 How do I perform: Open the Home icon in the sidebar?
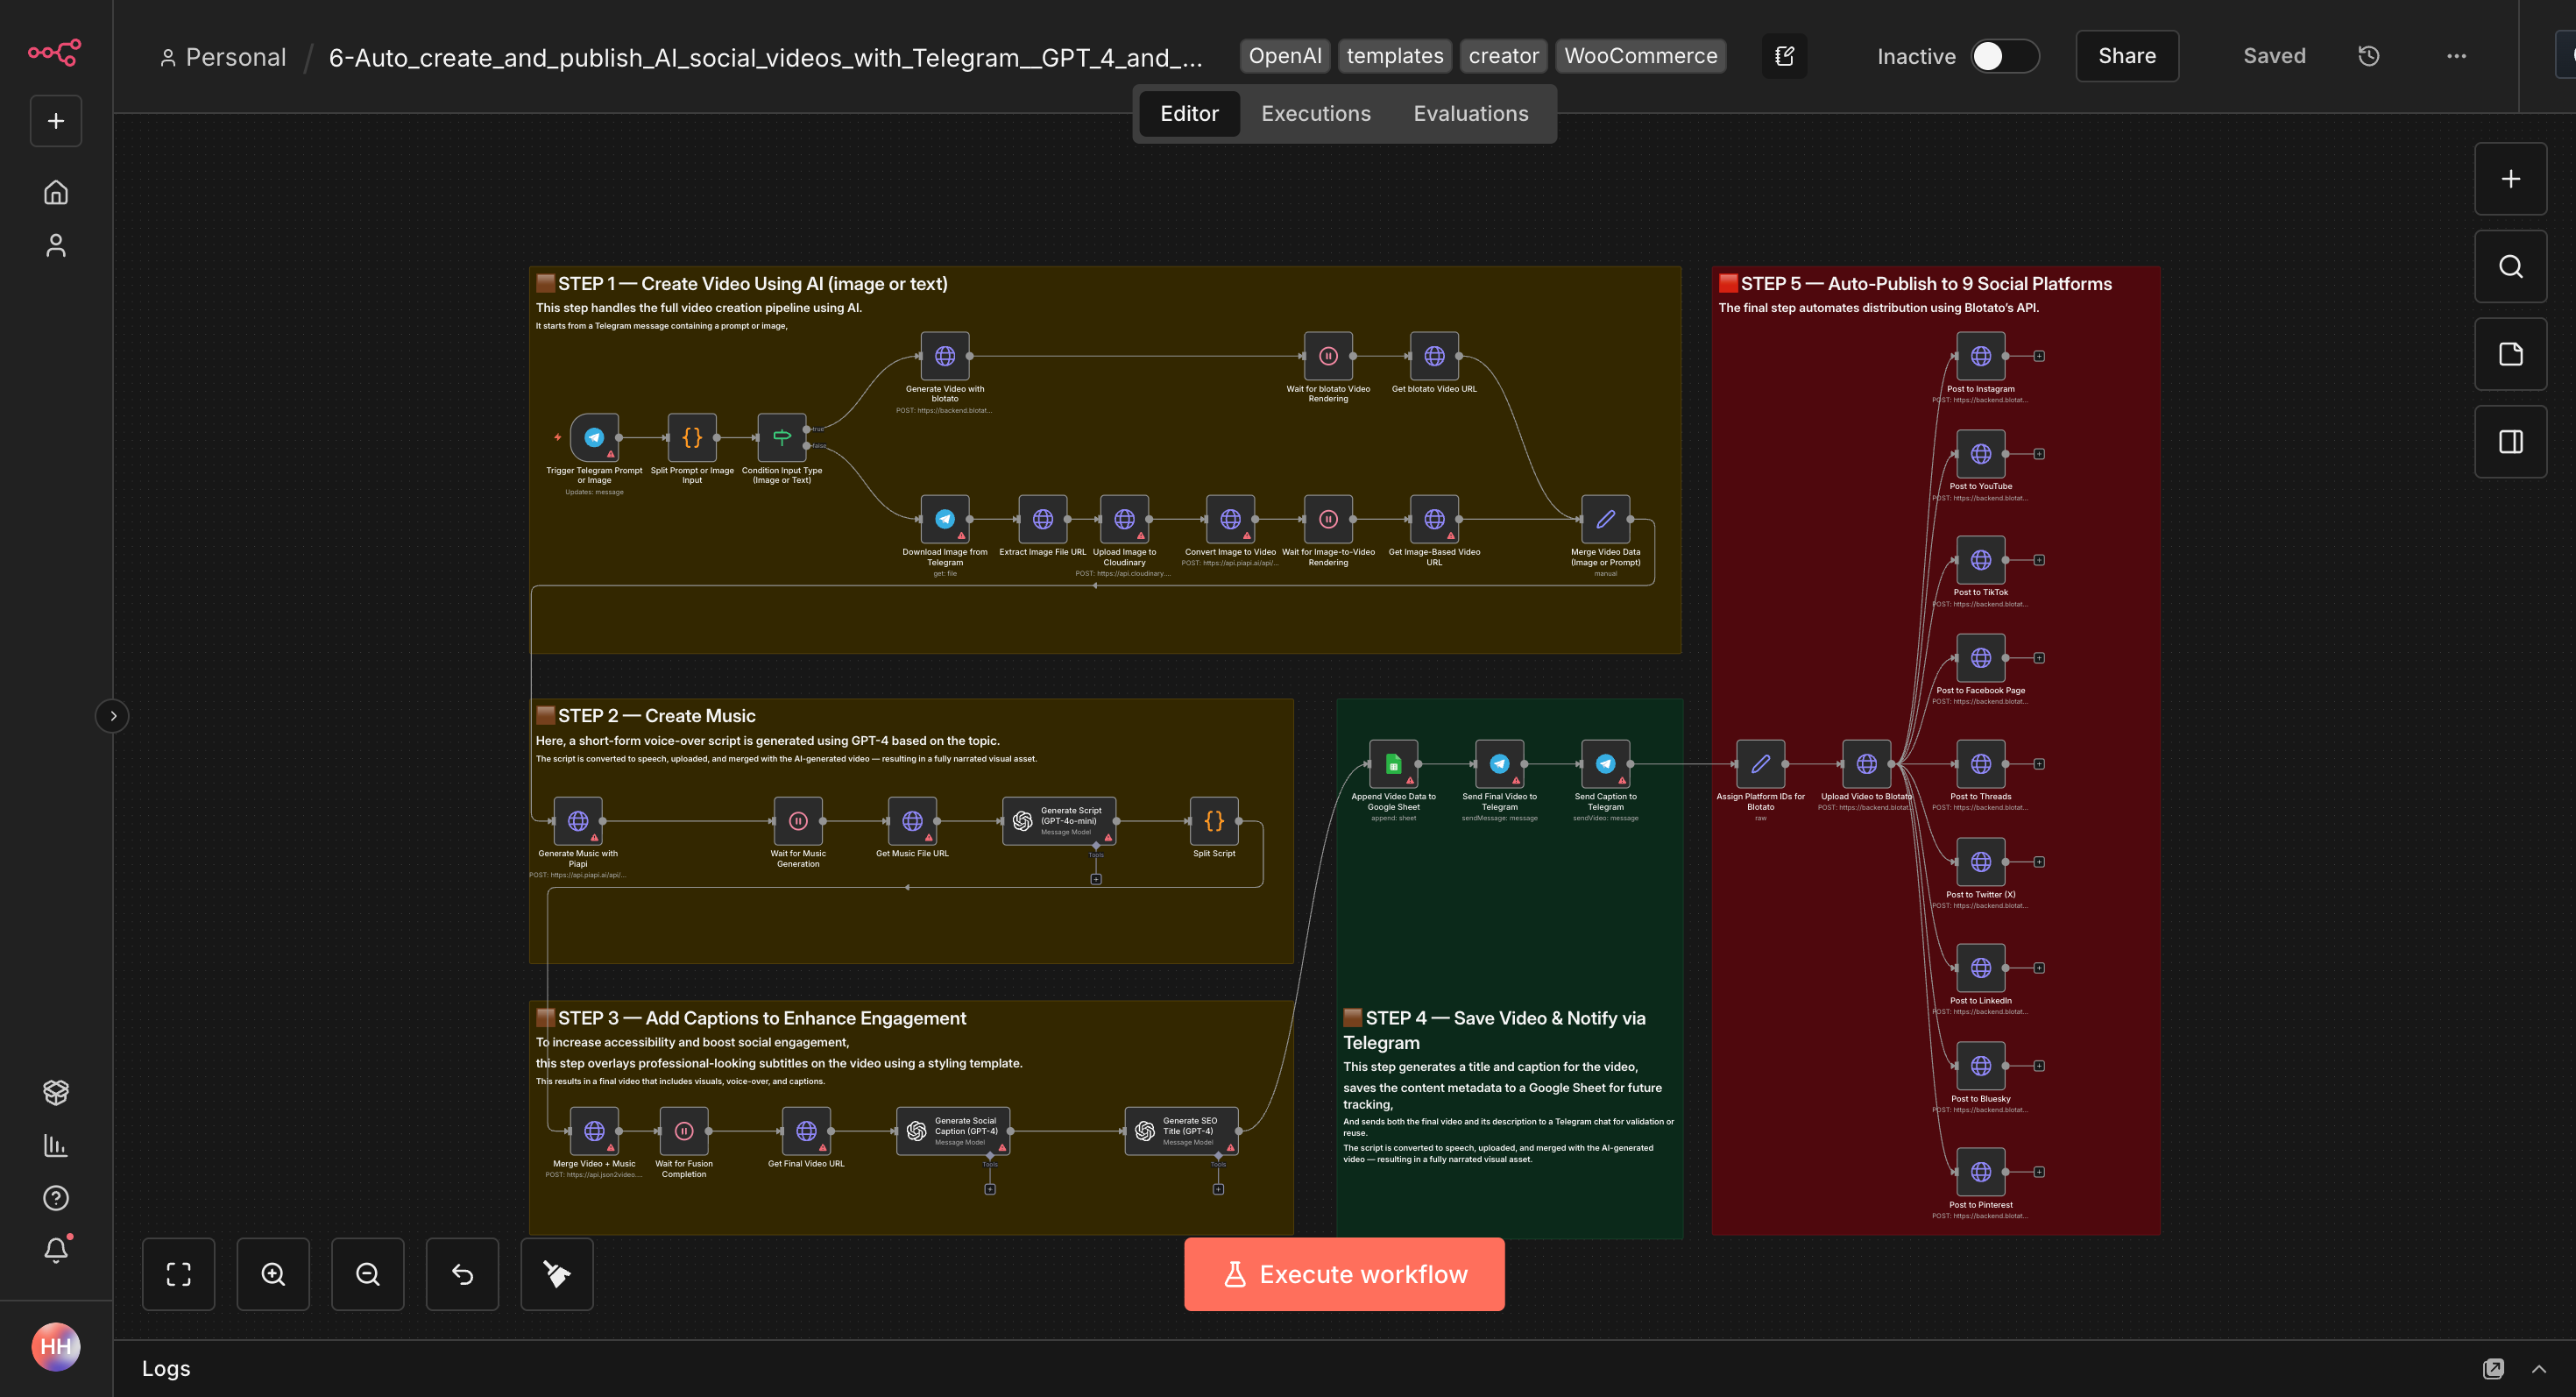click(x=56, y=192)
